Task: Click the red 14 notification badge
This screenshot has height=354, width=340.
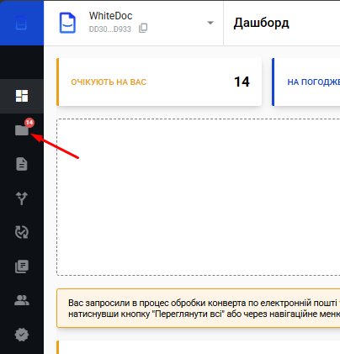Action: tap(29, 123)
